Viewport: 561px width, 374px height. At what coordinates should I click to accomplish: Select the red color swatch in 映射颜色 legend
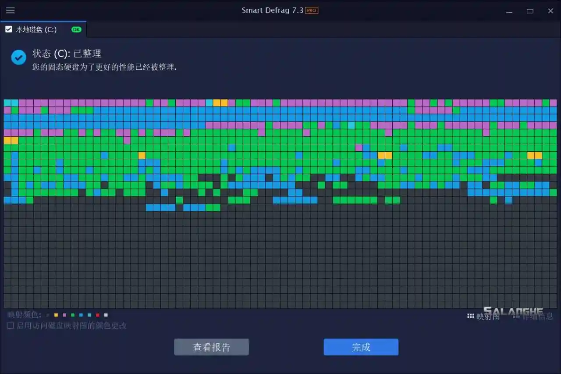pyautogui.click(x=98, y=315)
